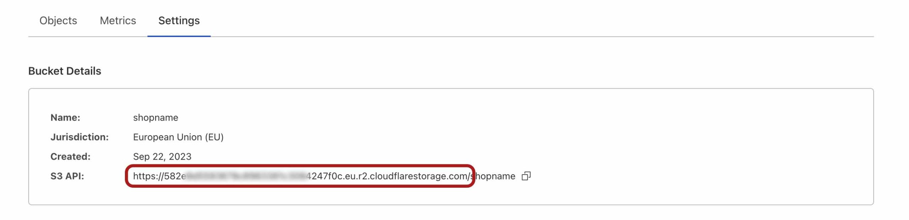The image size is (909, 220).
Task: Switch to the Objects tab
Action: pos(58,21)
